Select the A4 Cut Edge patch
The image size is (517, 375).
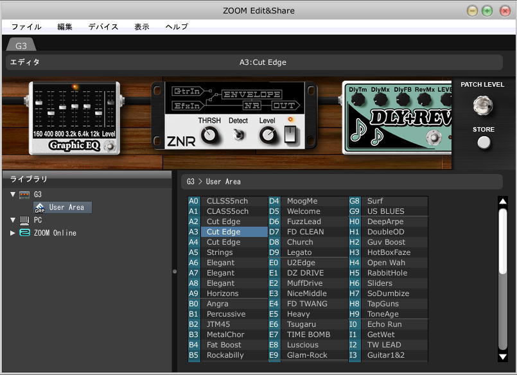(227, 242)
